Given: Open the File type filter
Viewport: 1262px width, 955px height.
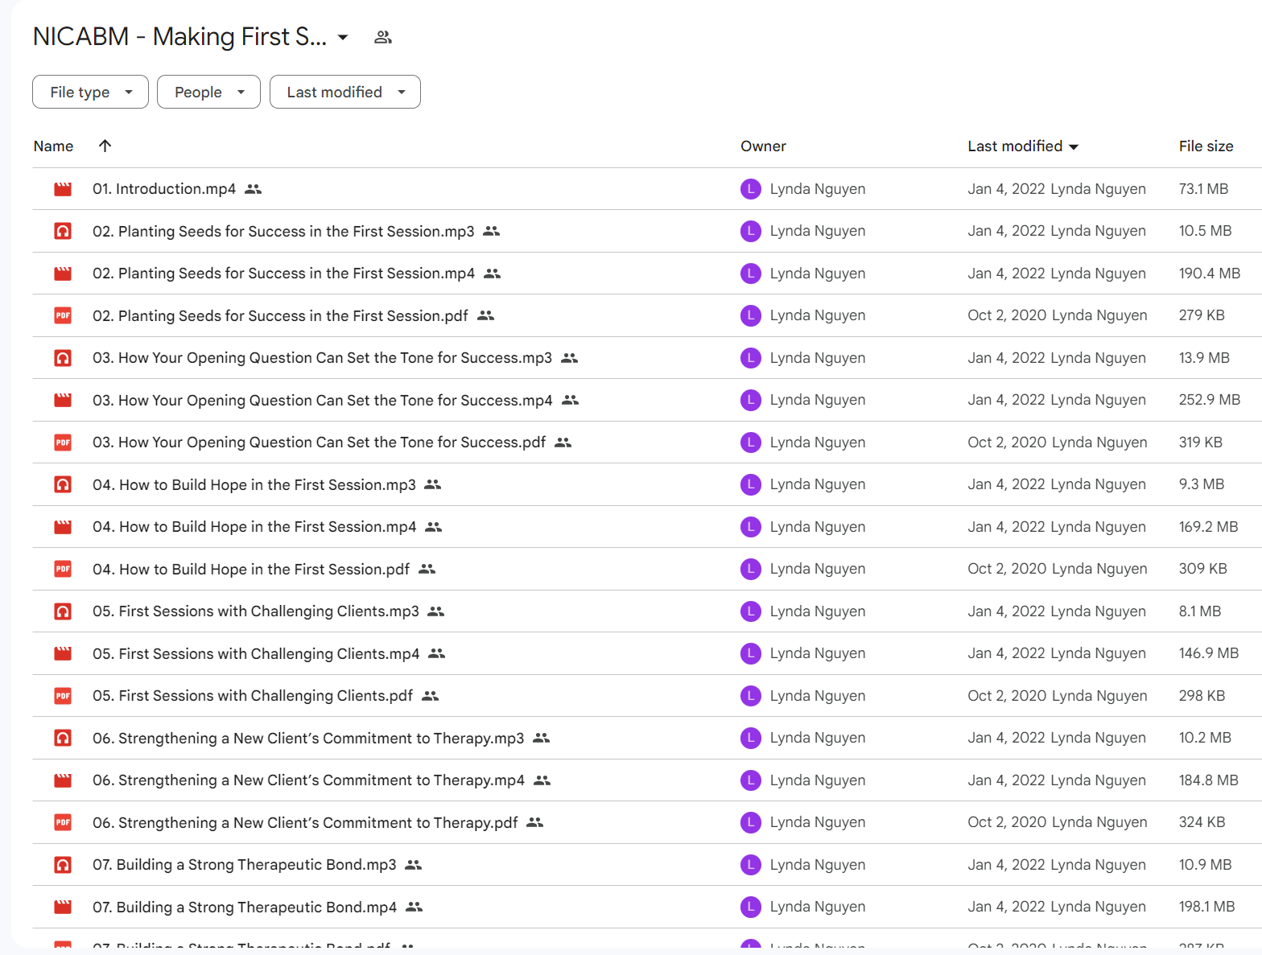Looking at the screenshot, I should [90, 92].
